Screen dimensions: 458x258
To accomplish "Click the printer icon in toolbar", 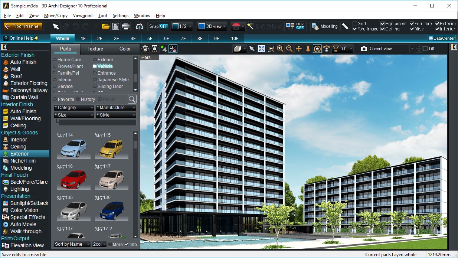I will pos(126,26).
